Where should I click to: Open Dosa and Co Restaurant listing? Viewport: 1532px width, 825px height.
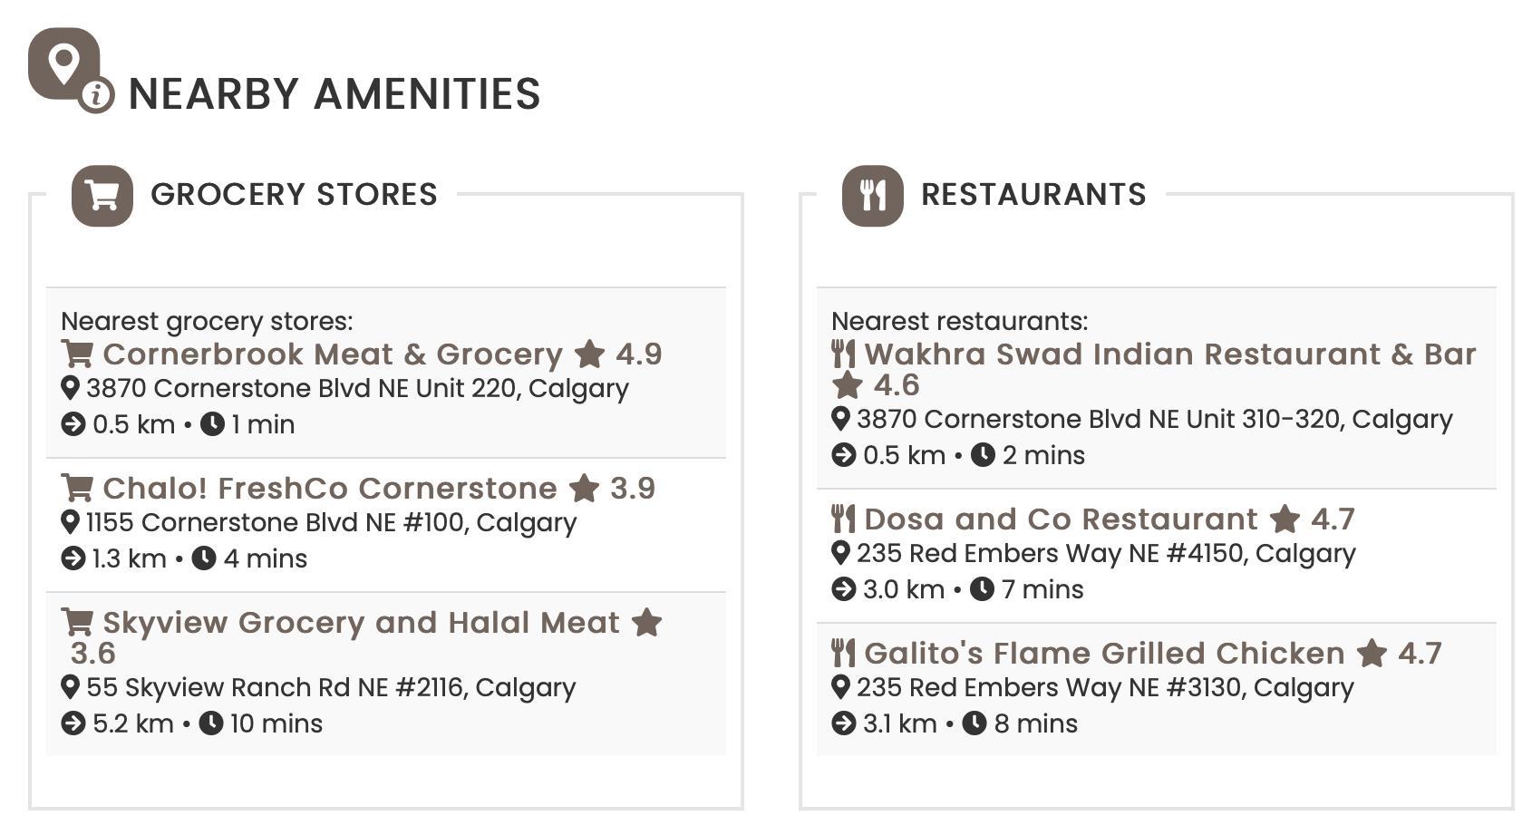[x=1060, y=519]
